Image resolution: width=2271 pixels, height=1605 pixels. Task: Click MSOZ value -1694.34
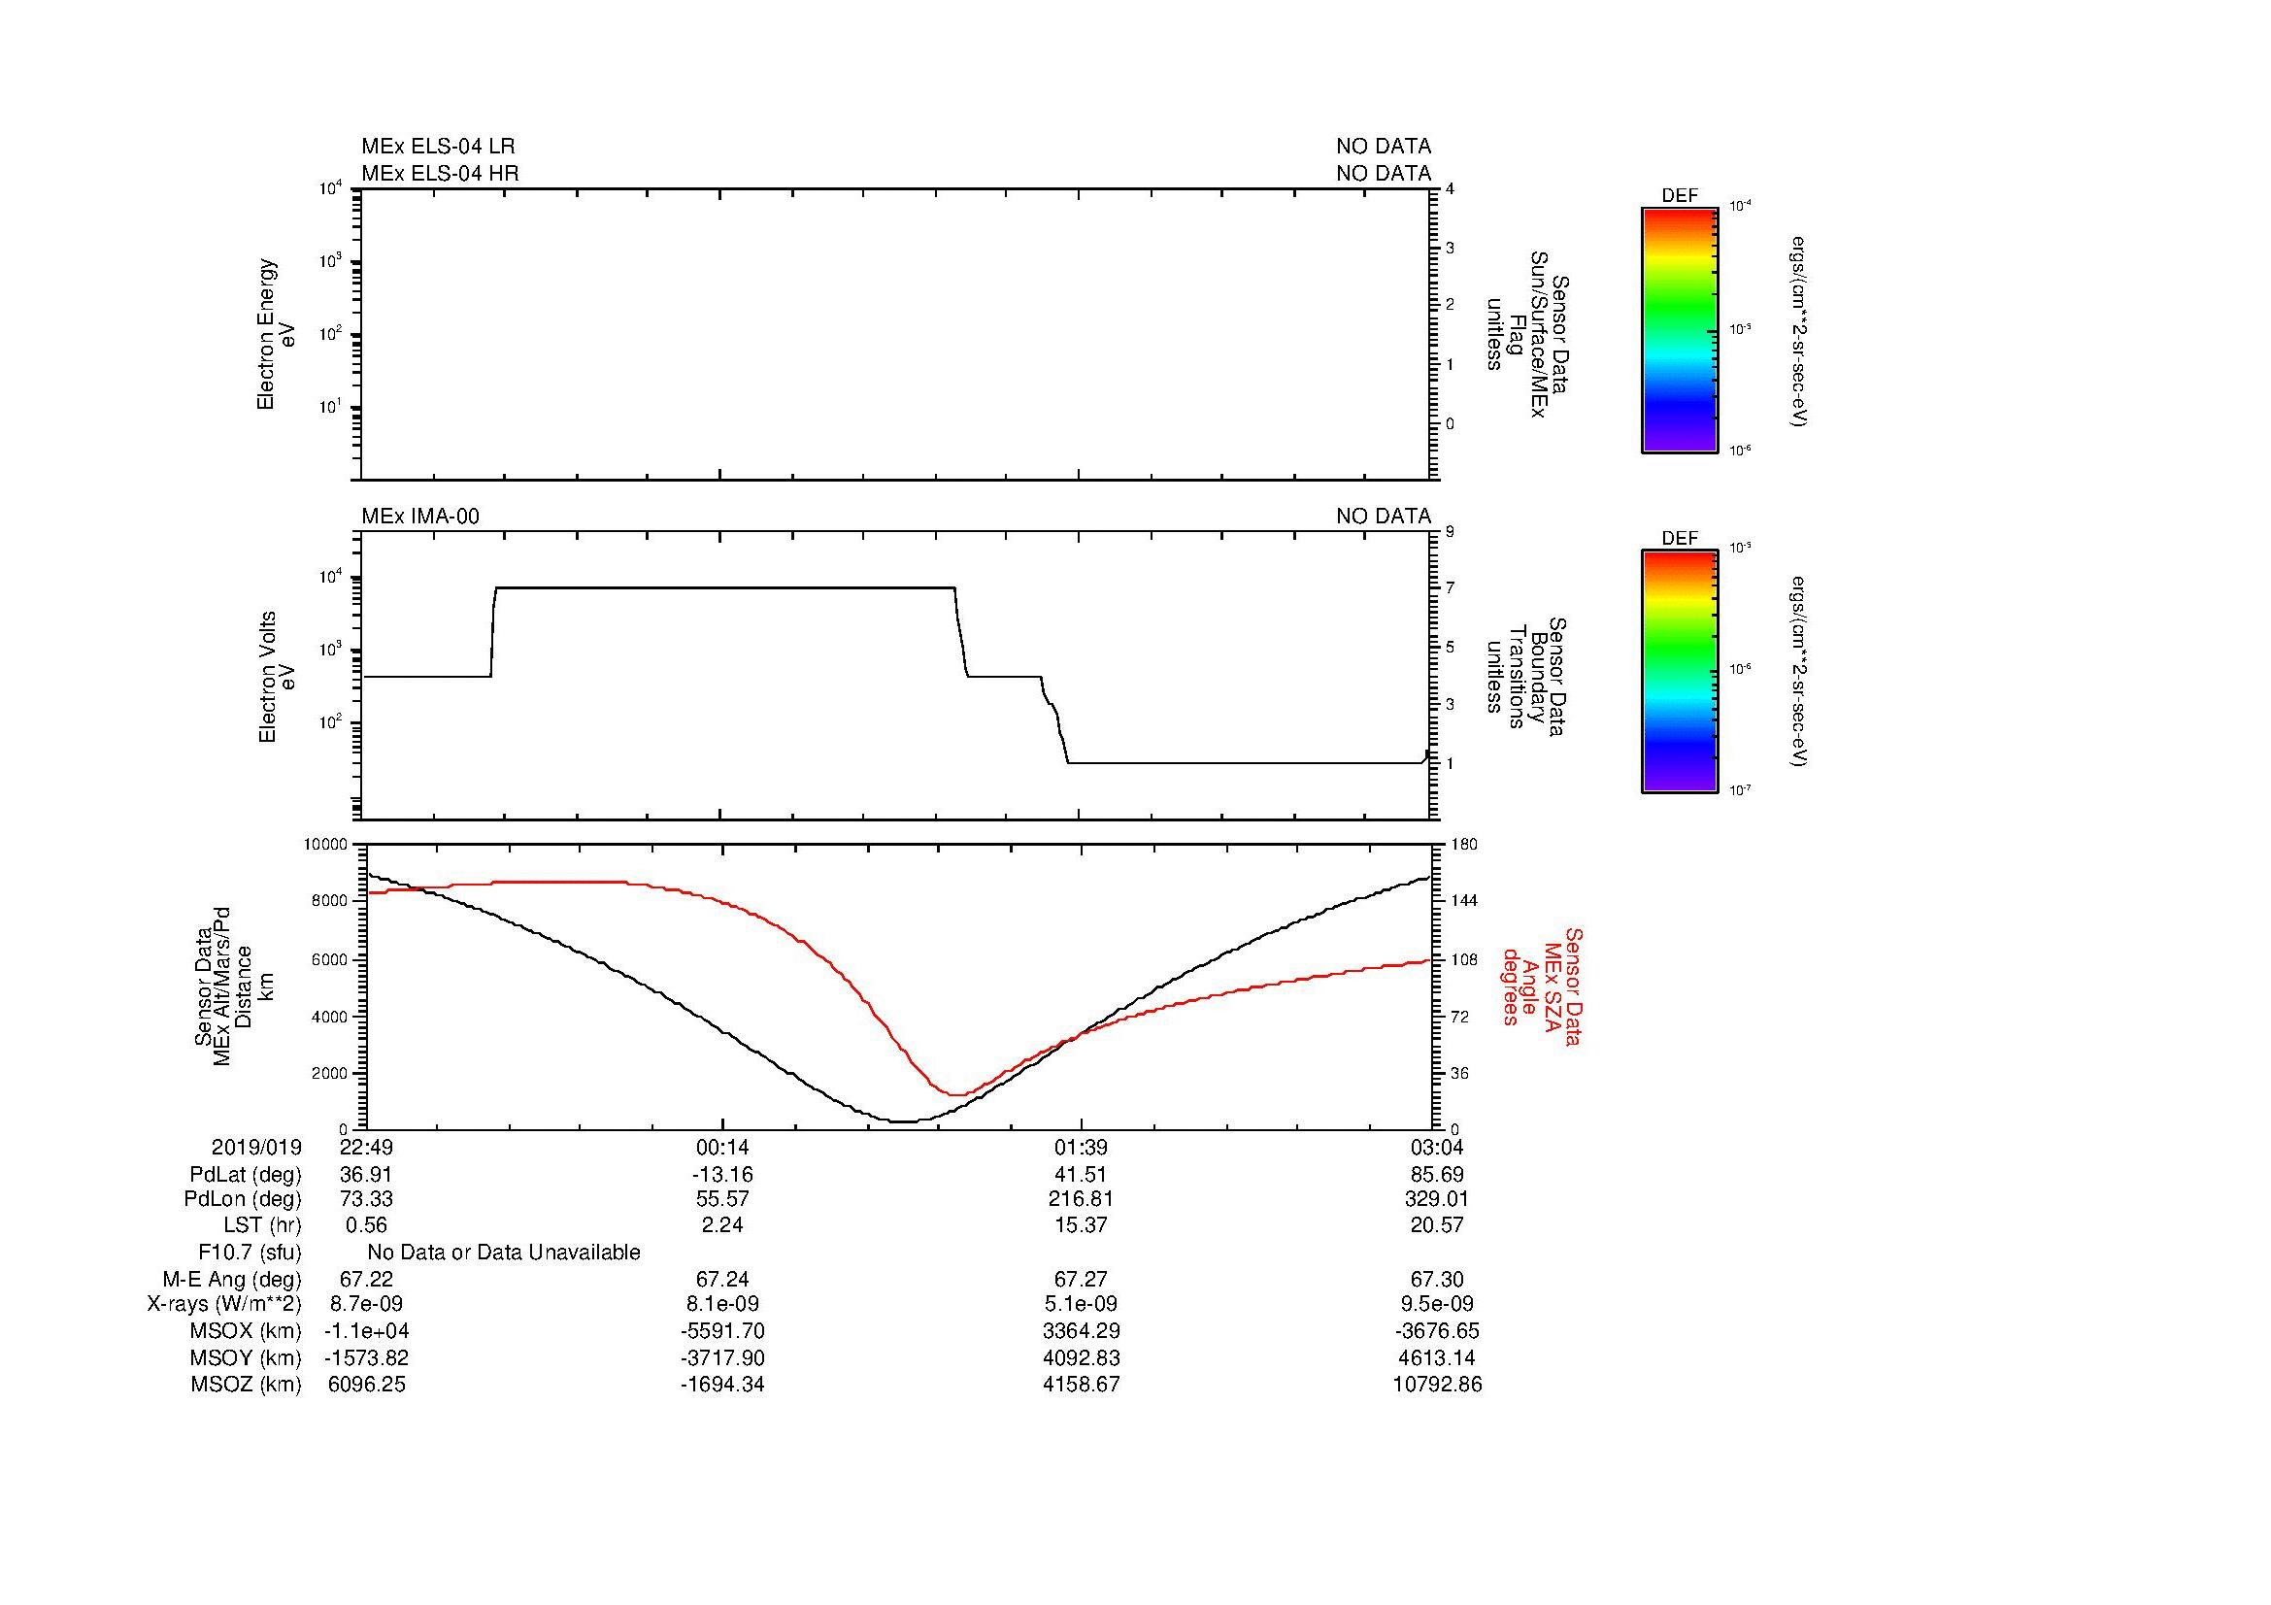723,1385
